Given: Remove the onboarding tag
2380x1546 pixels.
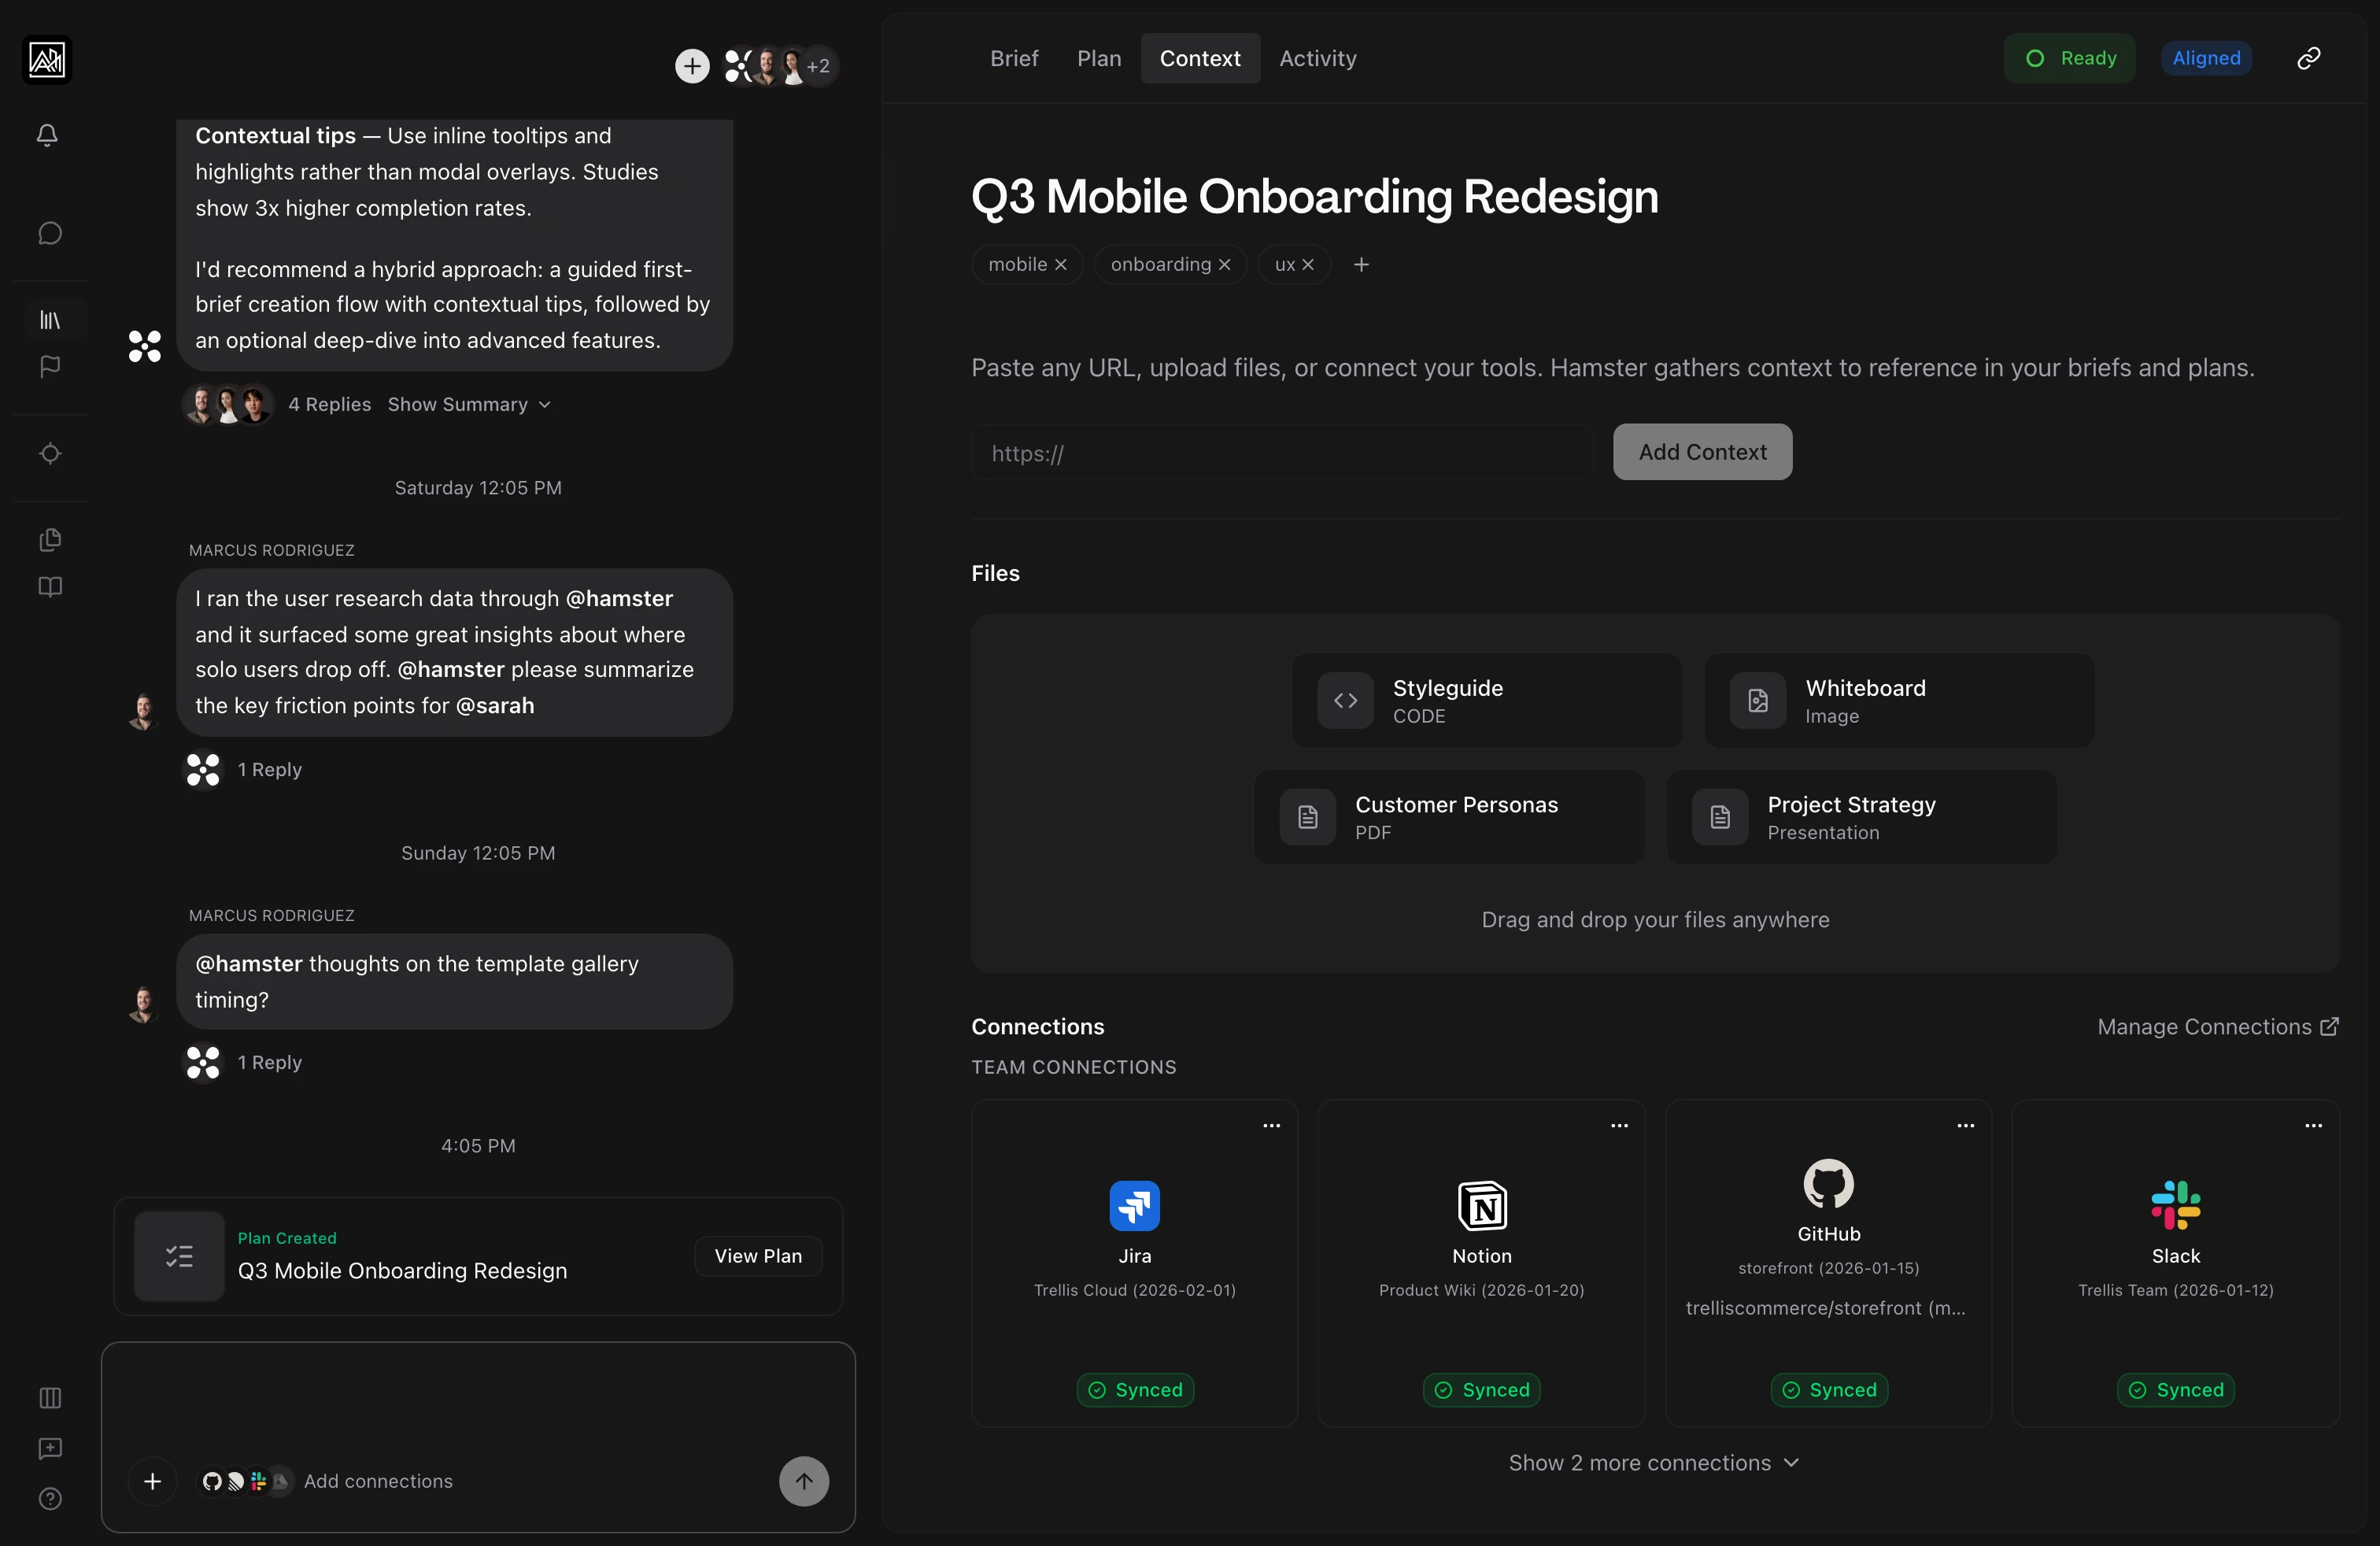Looking at the screenshot, I should click(1224, 265).
